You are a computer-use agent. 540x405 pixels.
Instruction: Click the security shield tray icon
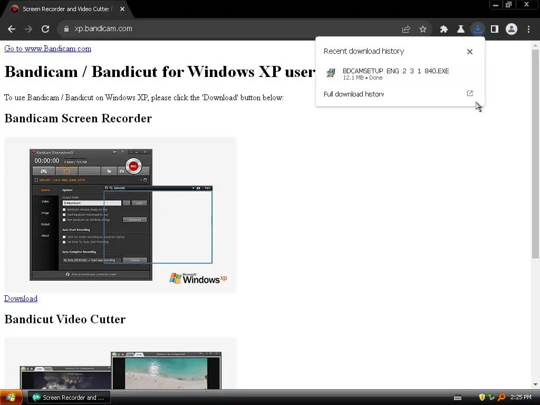pos(482,397)
